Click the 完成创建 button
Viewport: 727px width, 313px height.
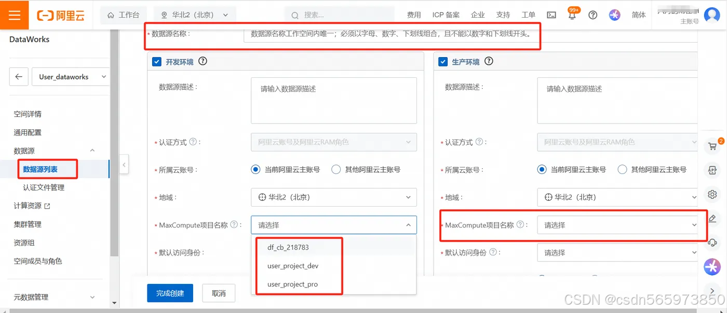click(170, 293)
